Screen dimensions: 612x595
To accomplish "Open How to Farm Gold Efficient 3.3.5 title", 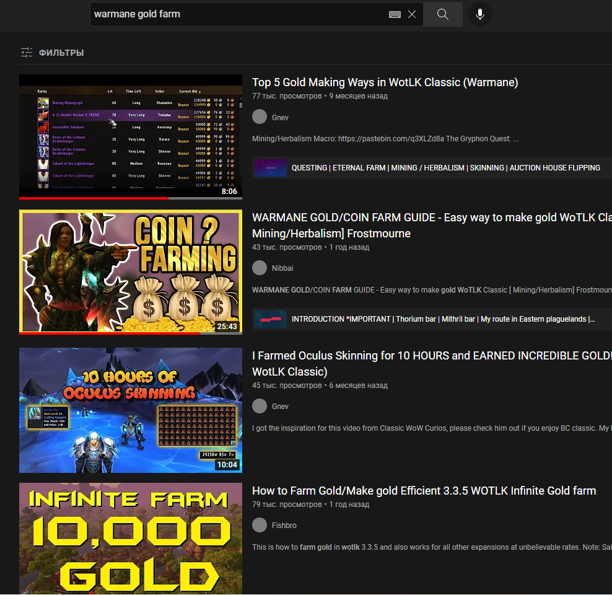I will coord(424,491).
